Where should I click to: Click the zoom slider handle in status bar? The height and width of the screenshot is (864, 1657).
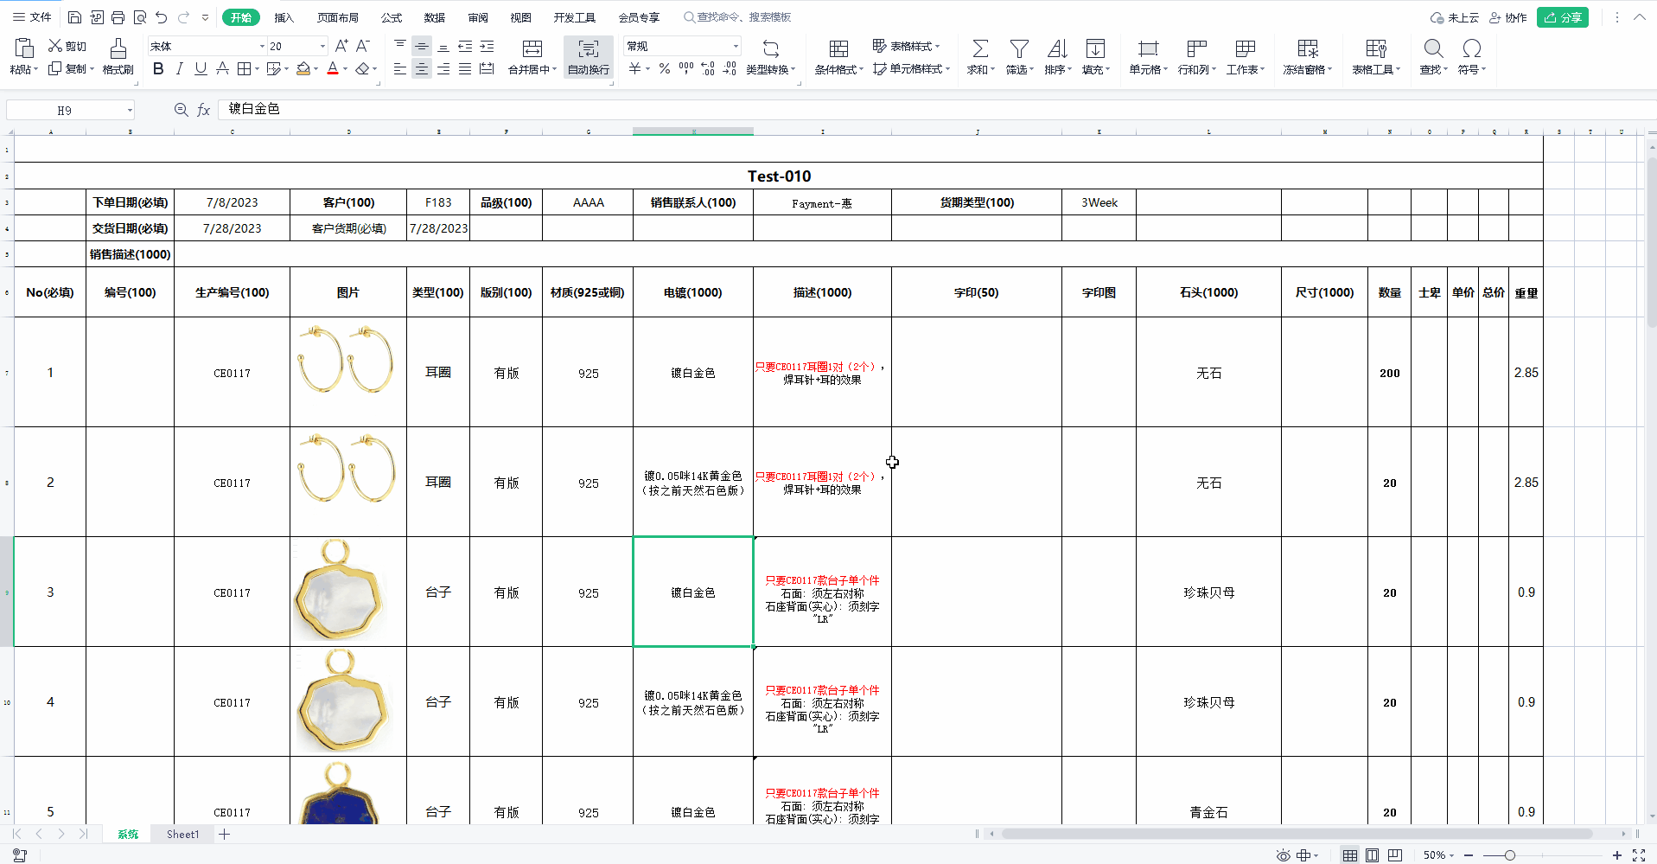(1509, 855)
